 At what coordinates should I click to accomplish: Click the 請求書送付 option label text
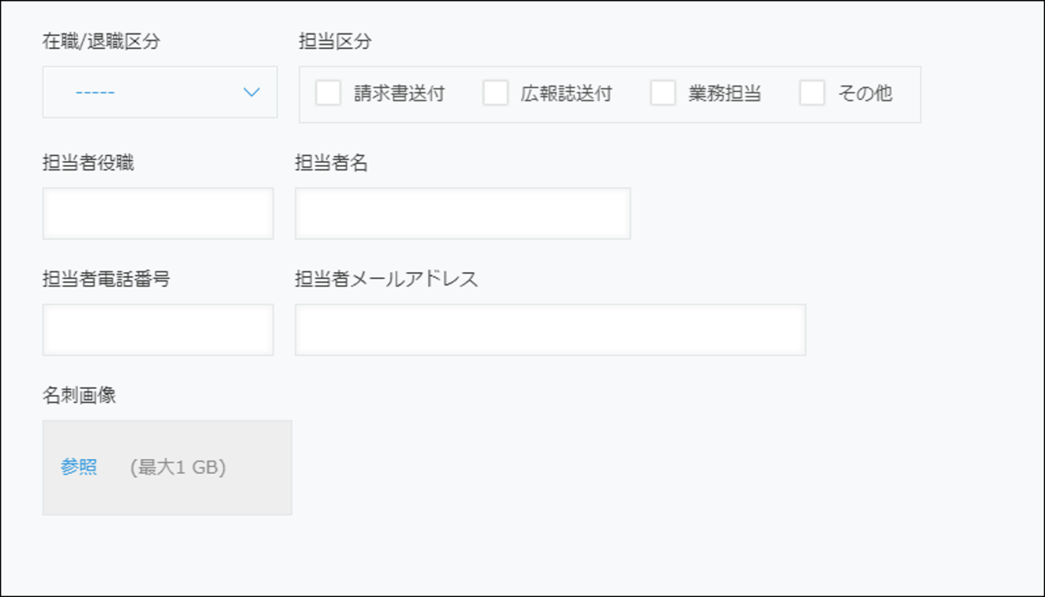pyautogui.click(x=399, y=93)
